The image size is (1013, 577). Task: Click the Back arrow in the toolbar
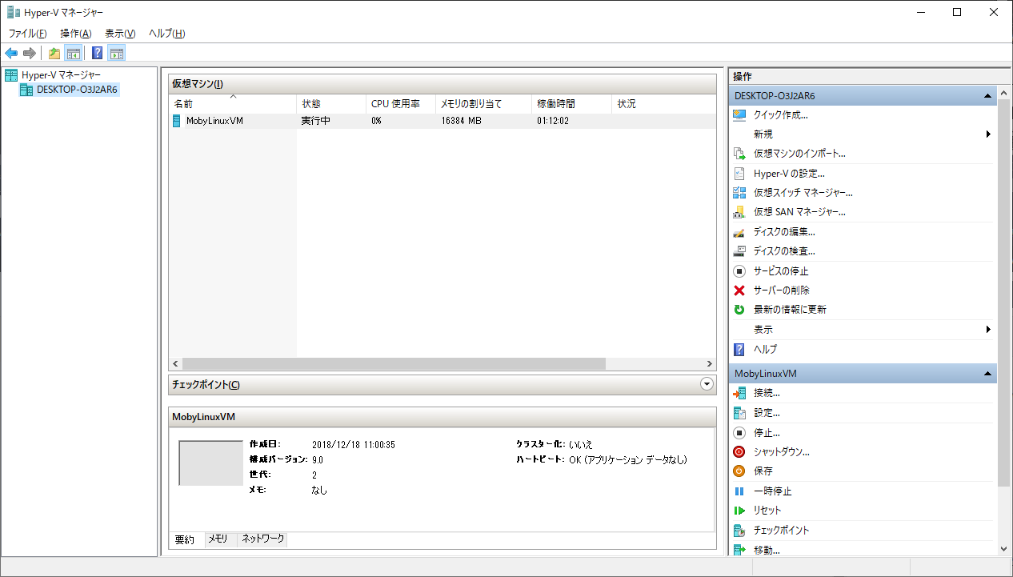pyautogui.click(x=11, y=54)
